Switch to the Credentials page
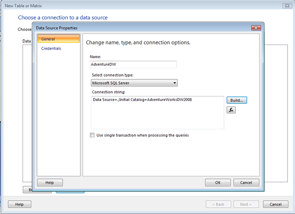This screenshot has width=295, height=214. point(51,48)
